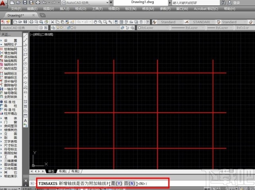This screenshot has width=255, height=190.
Task: Switch to the 布局1 layout tab
Action: click(63, 171)
